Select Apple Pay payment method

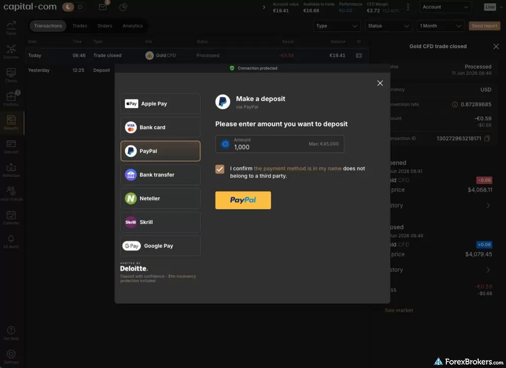pyautogui.click(x=160, y=104)
